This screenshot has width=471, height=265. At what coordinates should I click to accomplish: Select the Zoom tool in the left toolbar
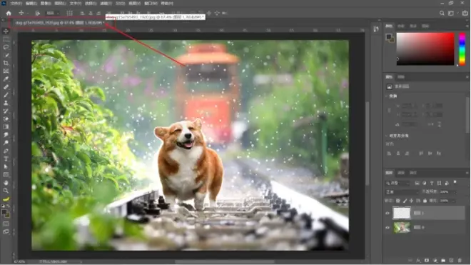coord(6,191)
